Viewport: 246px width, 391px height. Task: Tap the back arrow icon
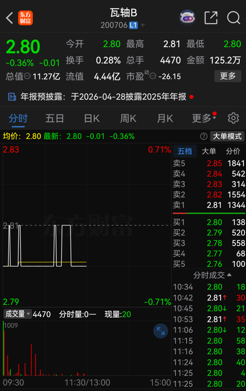(10, 18)
